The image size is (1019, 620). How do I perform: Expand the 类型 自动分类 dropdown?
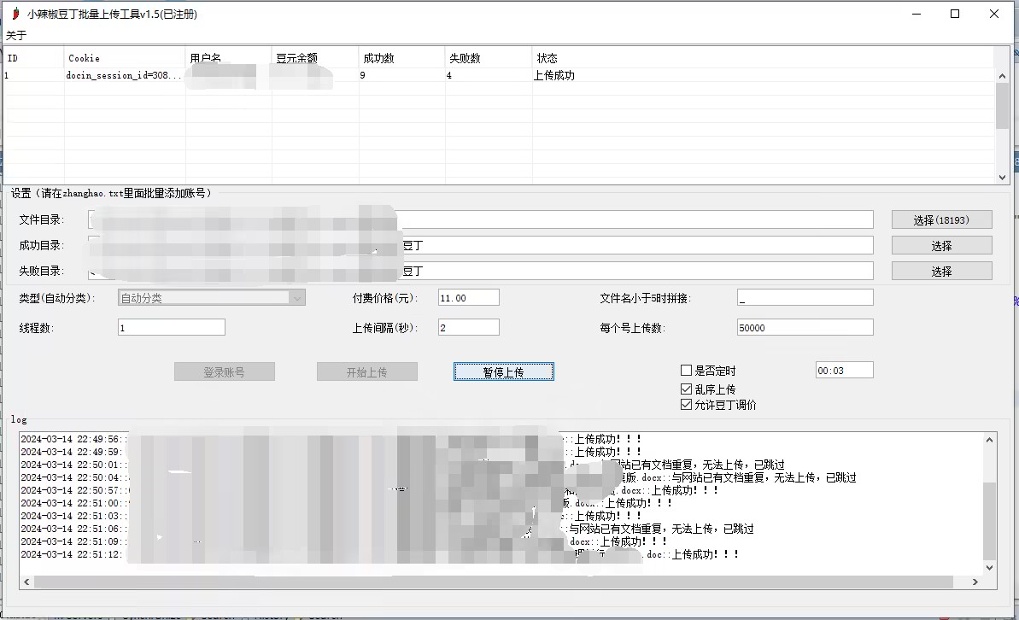click(296, 298)
